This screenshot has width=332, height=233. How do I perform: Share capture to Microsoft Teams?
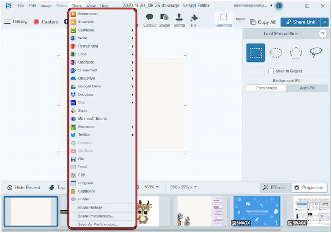tap(102, 118)
